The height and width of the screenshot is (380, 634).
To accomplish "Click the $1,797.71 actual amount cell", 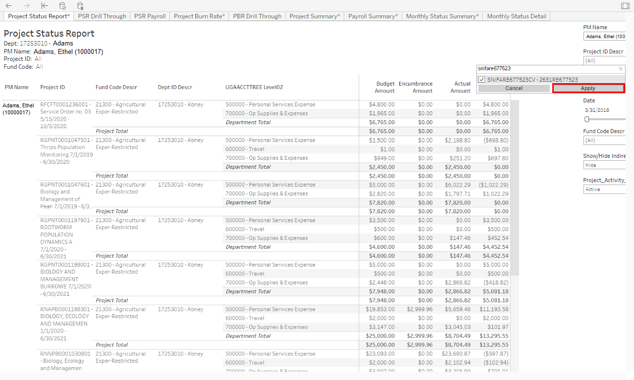I will point(458,193).
